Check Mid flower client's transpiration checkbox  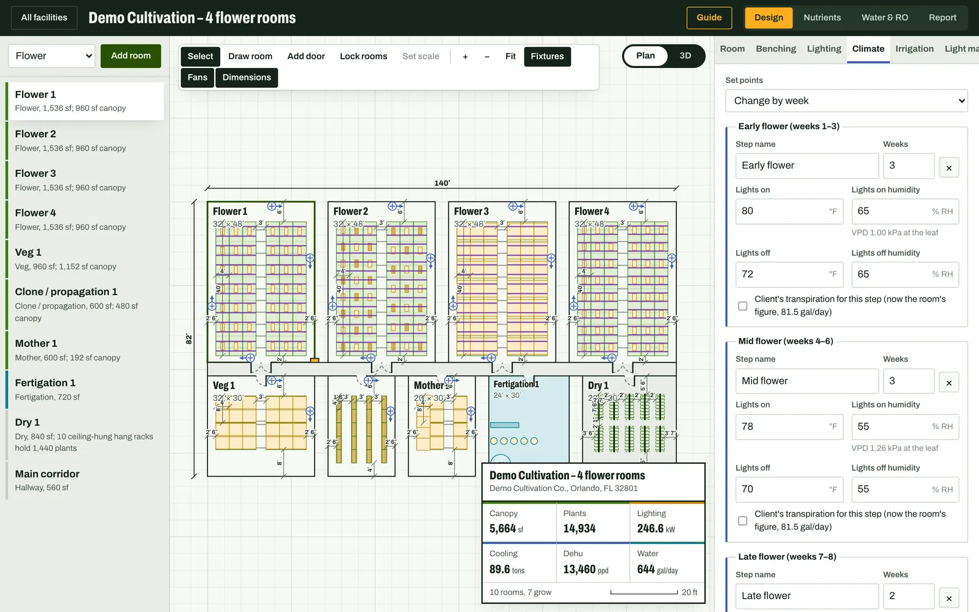(x=743, y=521)
